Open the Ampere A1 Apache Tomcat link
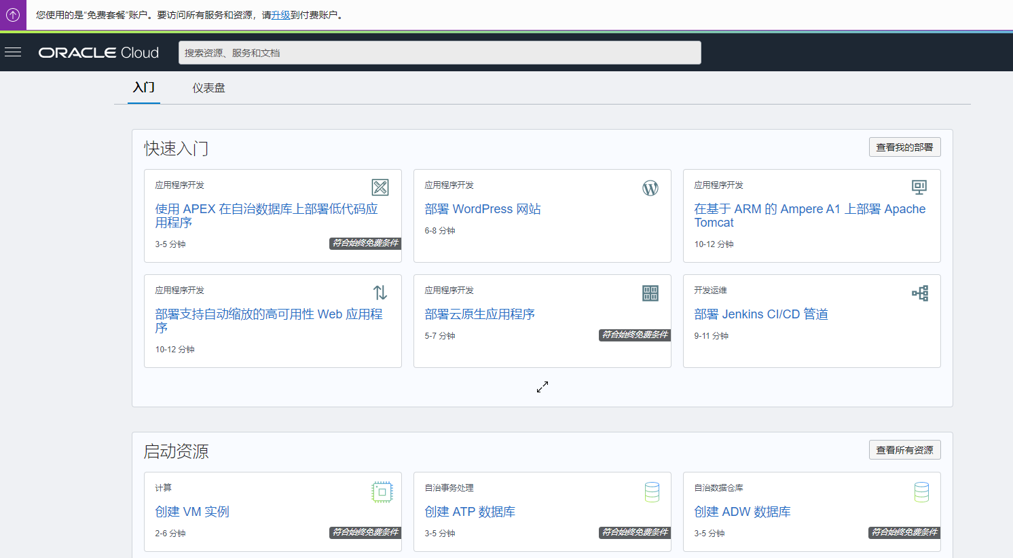This screenshot has height=558, width=1013. [810, 216]
